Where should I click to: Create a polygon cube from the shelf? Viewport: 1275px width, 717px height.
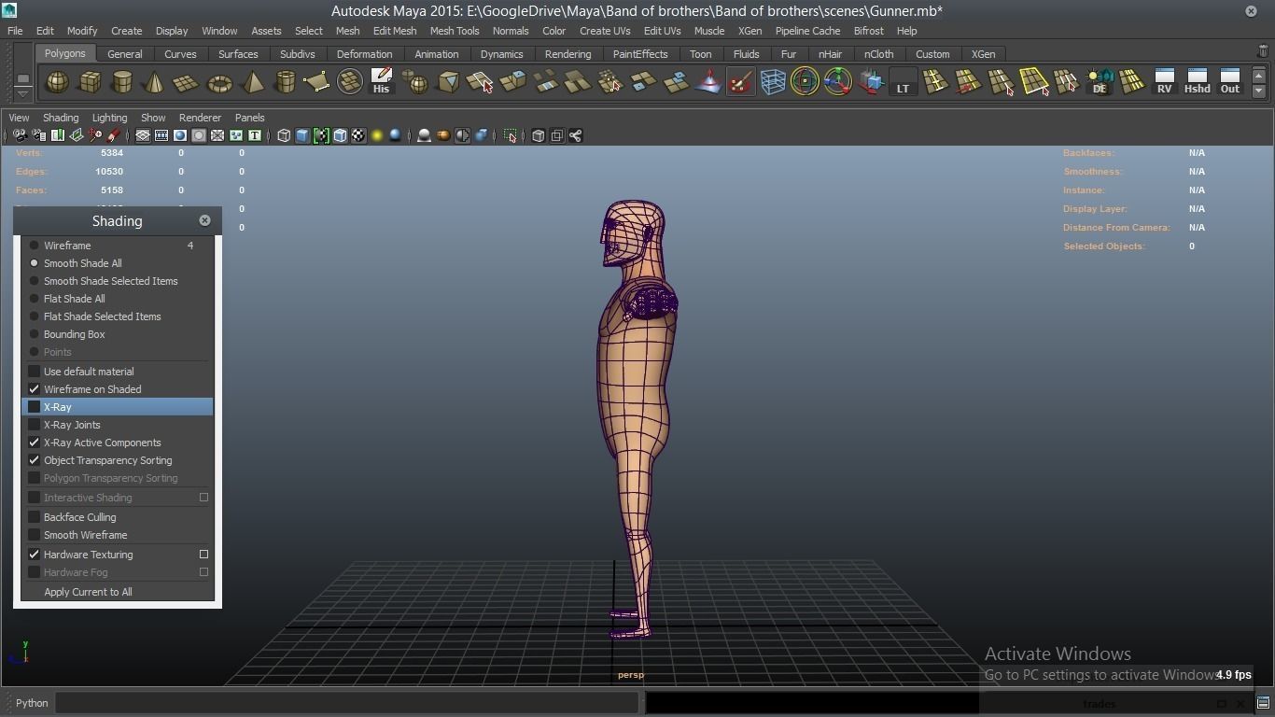(x=90, y=82)
